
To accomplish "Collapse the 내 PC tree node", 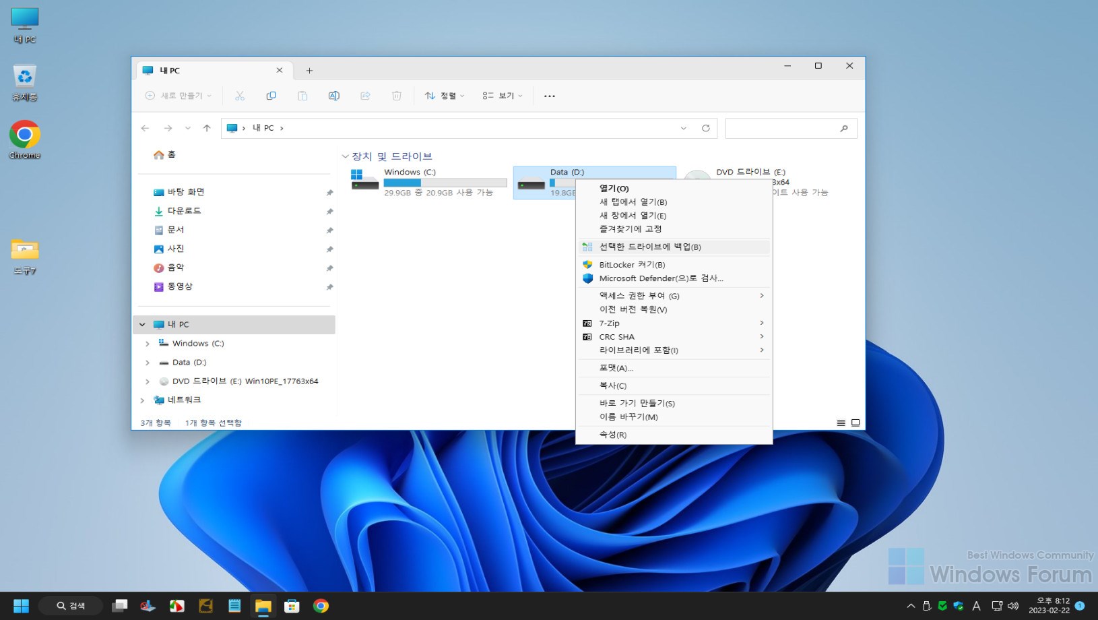I will click(142, 324).
